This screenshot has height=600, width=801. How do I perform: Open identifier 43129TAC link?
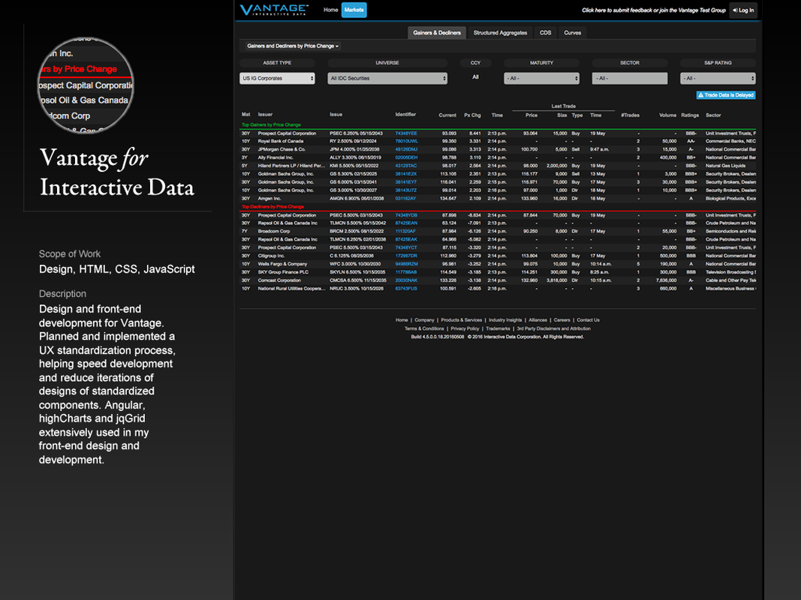406,166
